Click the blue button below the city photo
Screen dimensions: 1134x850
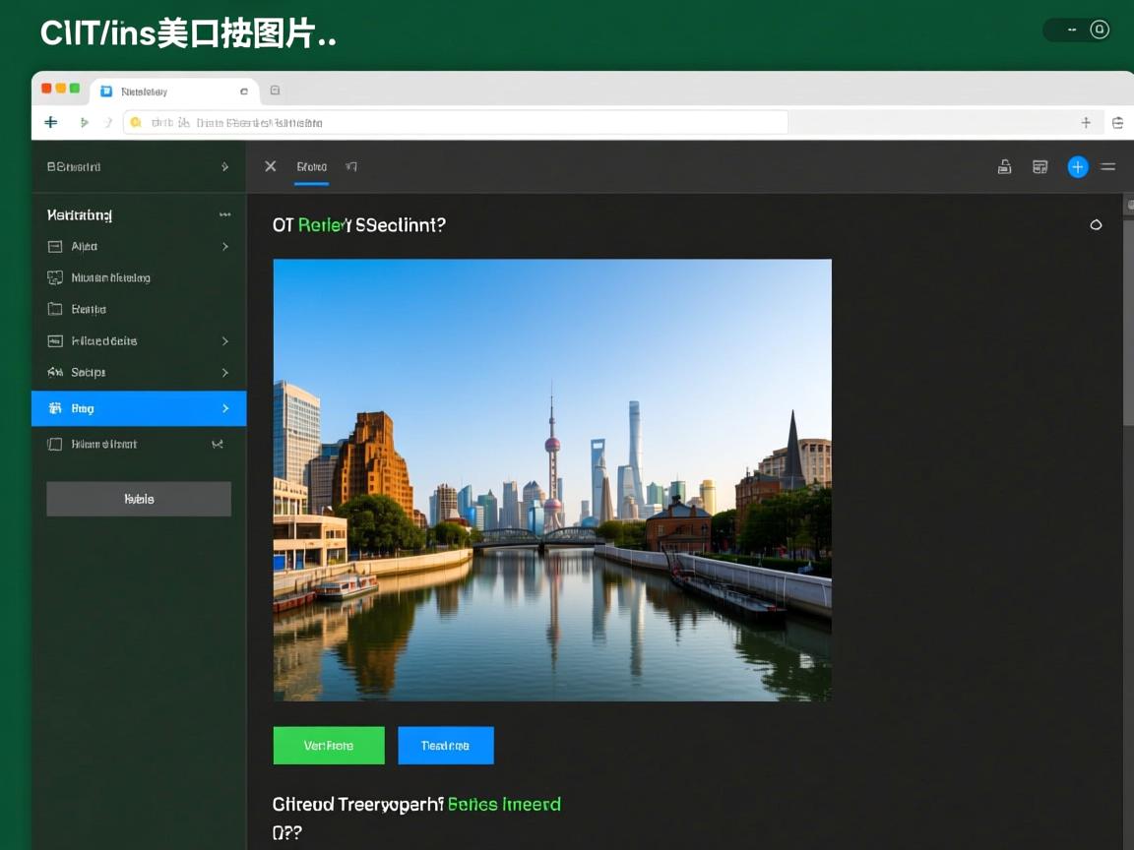click(x=445, y=746)
